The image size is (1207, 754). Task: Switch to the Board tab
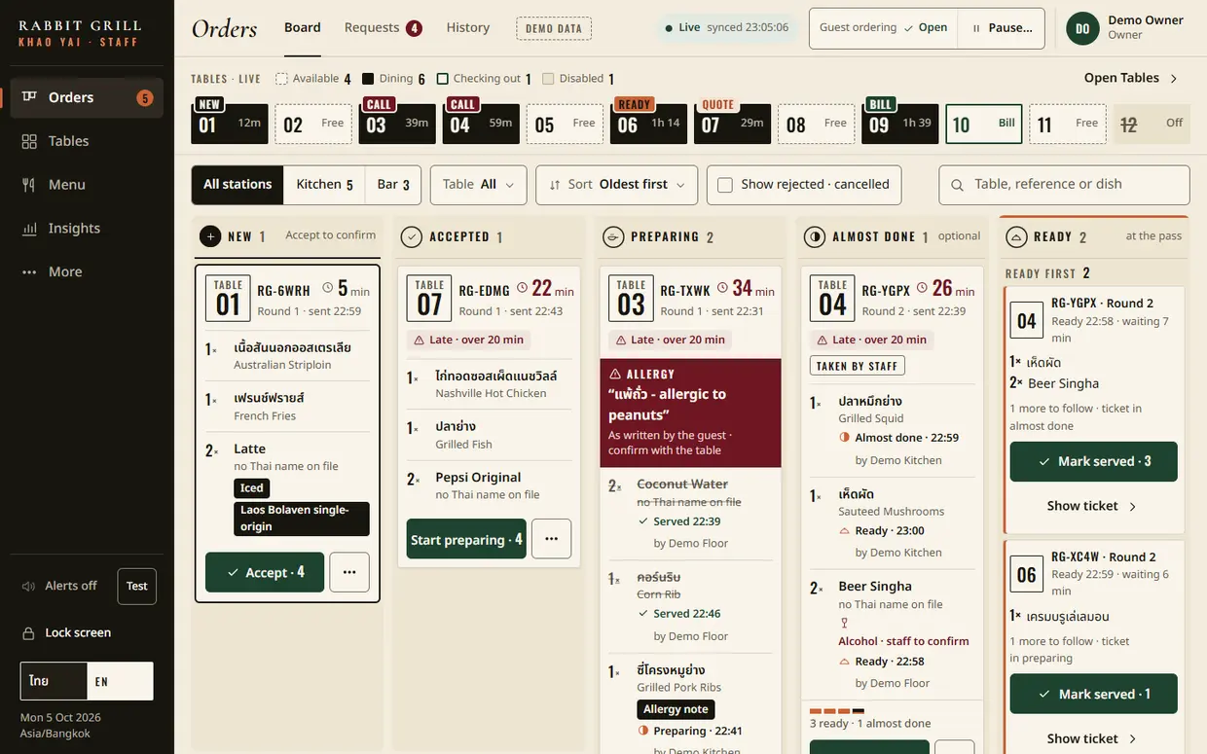[x=303, y=27]
